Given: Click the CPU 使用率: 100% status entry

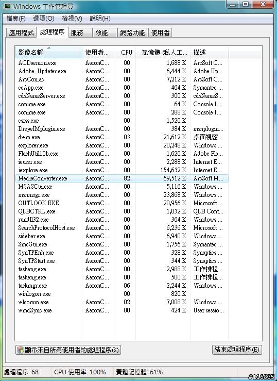Looking at the screenshot, I should pos(80,372).
